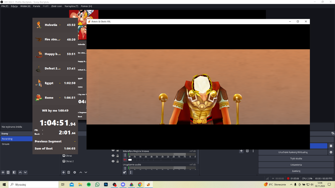Screen dimensions: 335x188
Task: Open Discord from the taskbar
Action: point(123,185)
